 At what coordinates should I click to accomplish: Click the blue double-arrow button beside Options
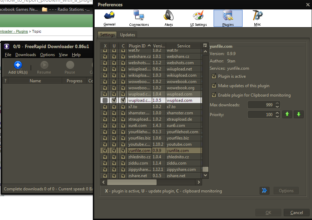pyautogui.click(x=264, y=191)
